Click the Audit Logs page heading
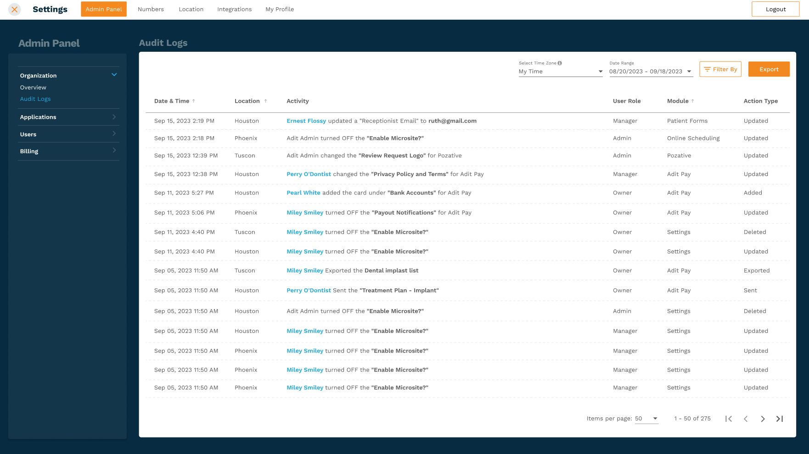Viewport: 809px width, 454px height. click(163, 43)
